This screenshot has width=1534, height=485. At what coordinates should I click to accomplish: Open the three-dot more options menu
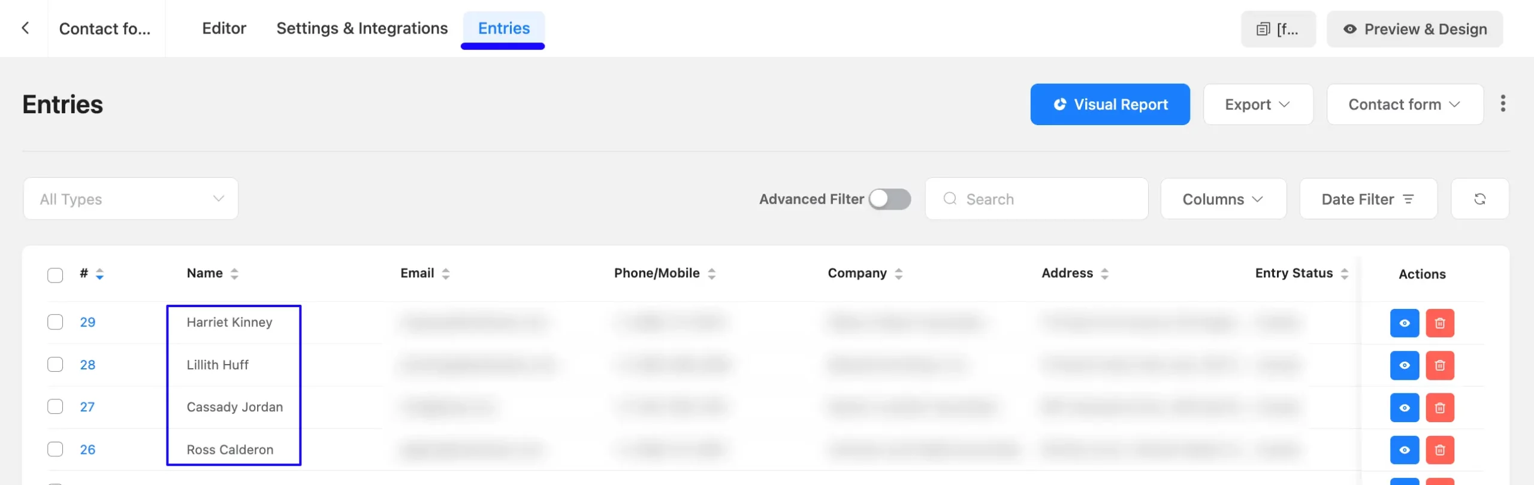[1503, 104]
